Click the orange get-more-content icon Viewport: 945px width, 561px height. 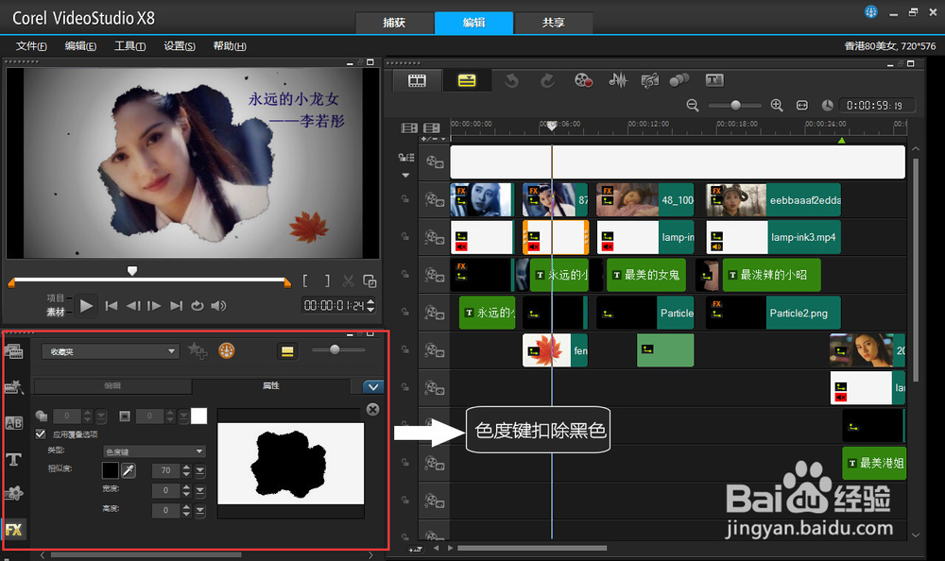coord(227,350)
